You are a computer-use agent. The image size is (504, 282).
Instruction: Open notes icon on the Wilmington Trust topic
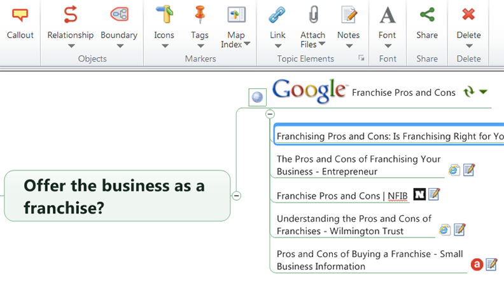coord(459,229)
